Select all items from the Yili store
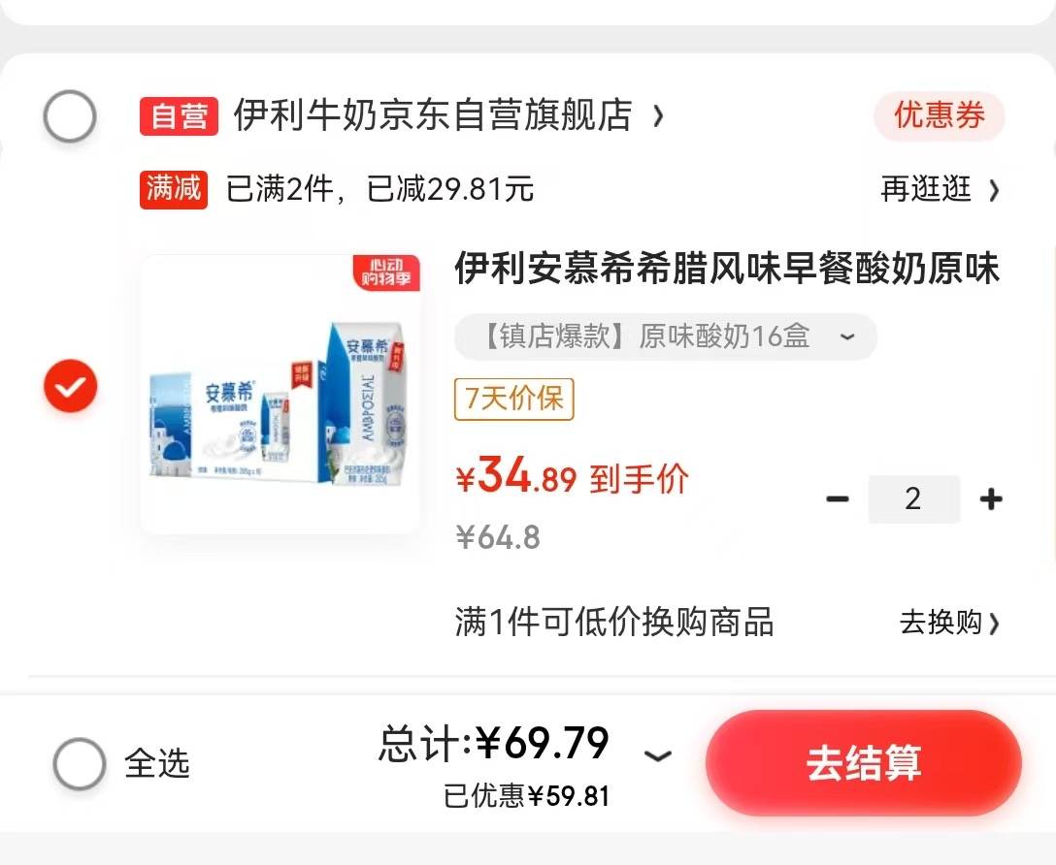 (x=69, y=115)
